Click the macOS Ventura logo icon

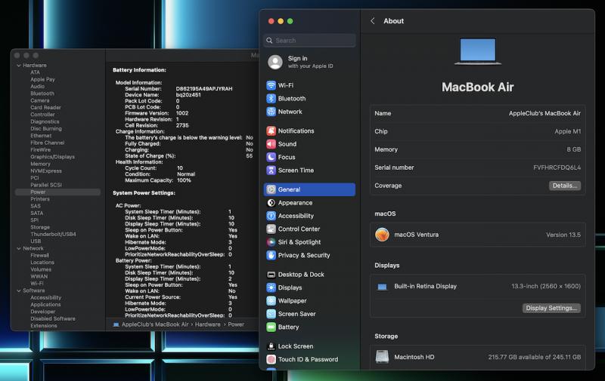[383, 235]
